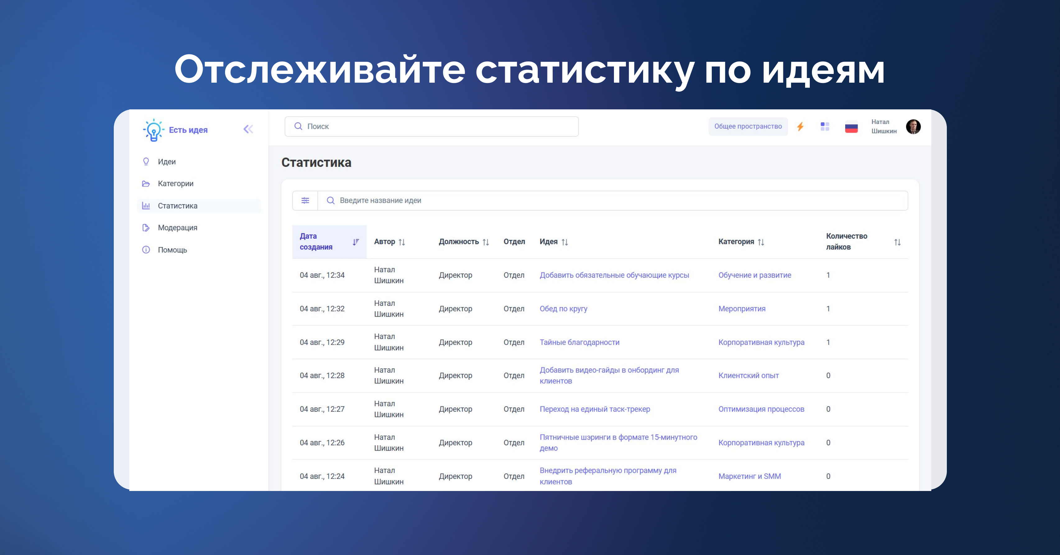Open user profile avatar
Viewport: 1060px width, 555px height.
click(x=913, y=127)
